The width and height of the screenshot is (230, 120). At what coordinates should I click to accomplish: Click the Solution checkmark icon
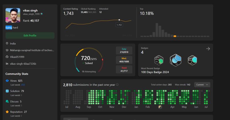[x=7, y=91]
